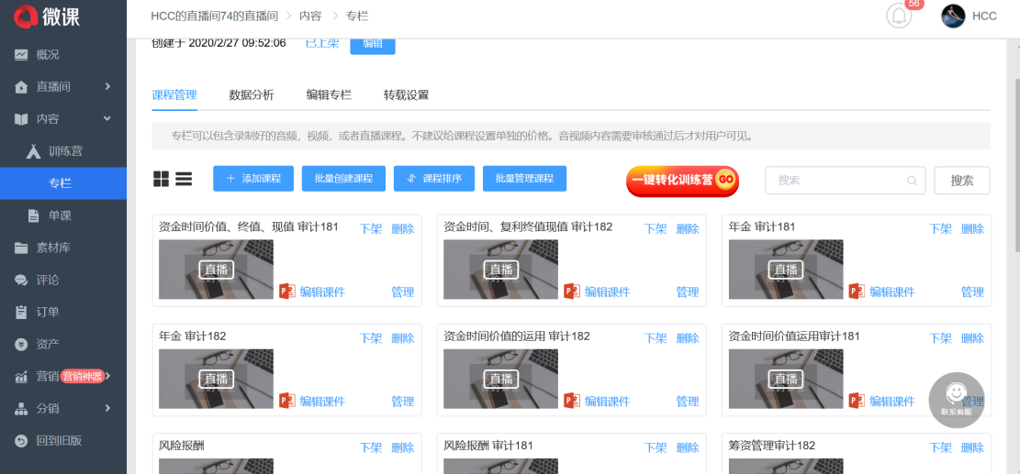This screenshot has width=1020, height=474.
Task: Click the 一键转化训练营 GO button
Action: pyautogui.click(x=682, y=181)
